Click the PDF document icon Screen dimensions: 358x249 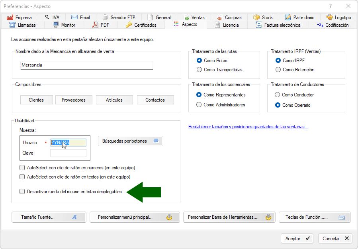[95, 25]
